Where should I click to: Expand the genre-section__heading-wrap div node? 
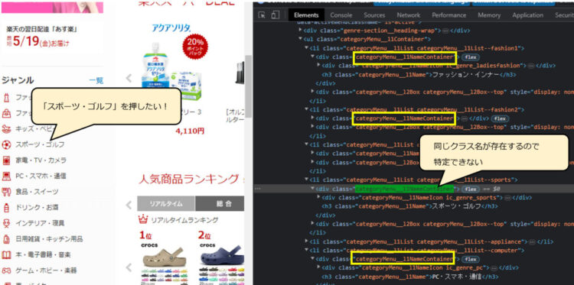pos(301,31)
